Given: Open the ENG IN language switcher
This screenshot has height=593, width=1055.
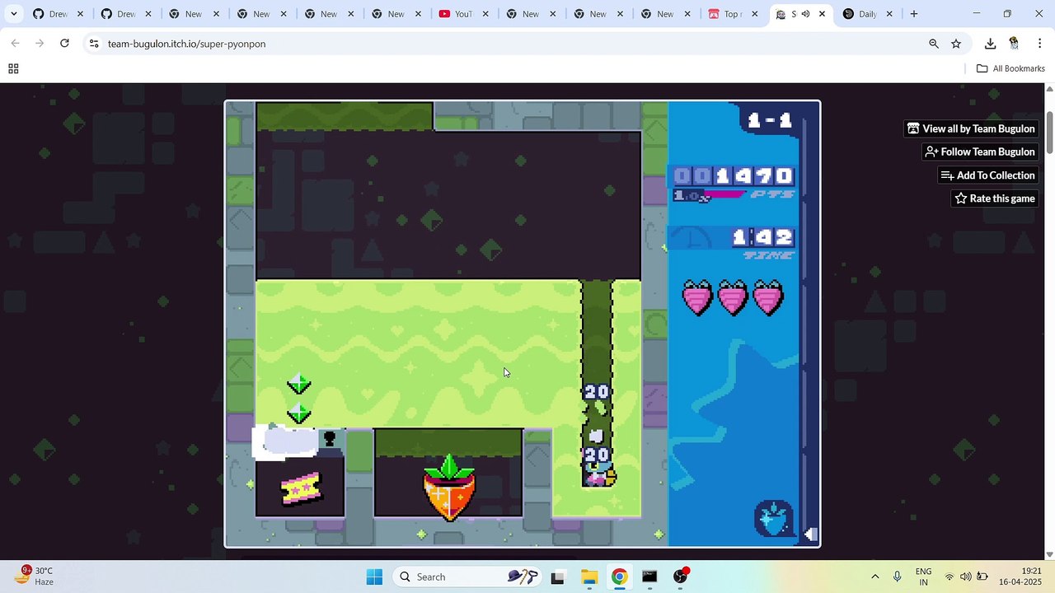Looking at the screenshot, I should [x=924, y=577].
